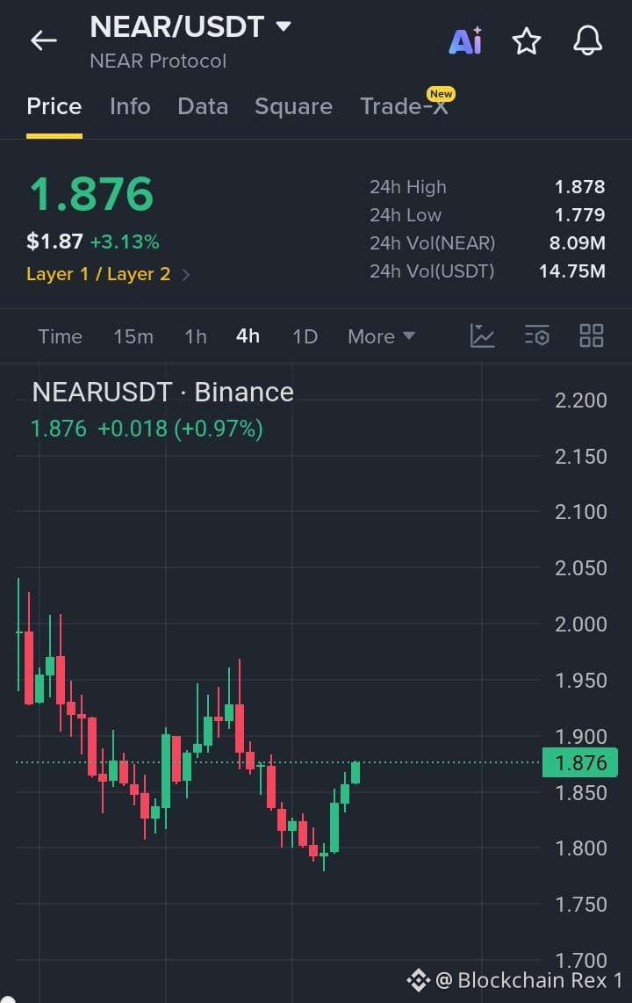This screenshot has height=1003, width=632.
Task: Open the AI assistant icon
Action: (x=466, y=41)
